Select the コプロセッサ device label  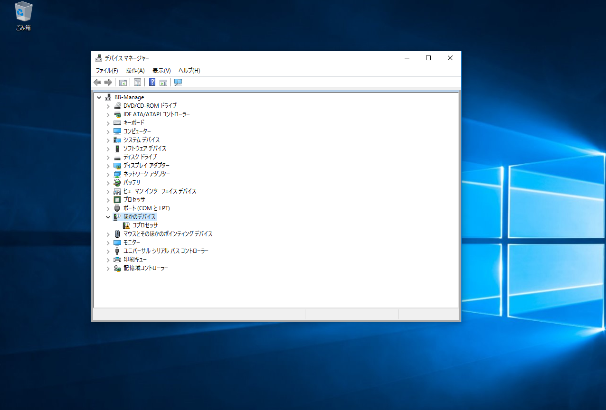(x=145, y=225)
